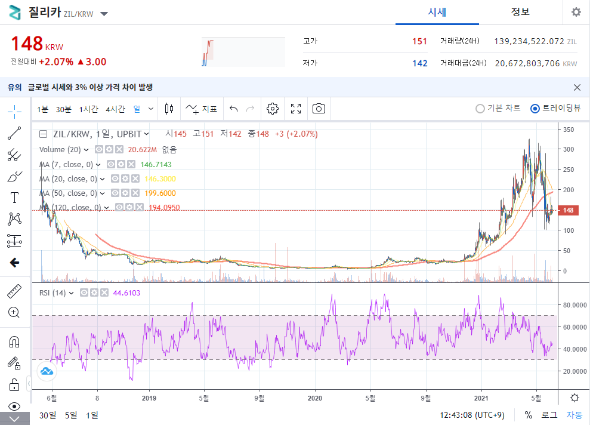
Task: Close the global price difference notice
Action: (x=577, y=87)
